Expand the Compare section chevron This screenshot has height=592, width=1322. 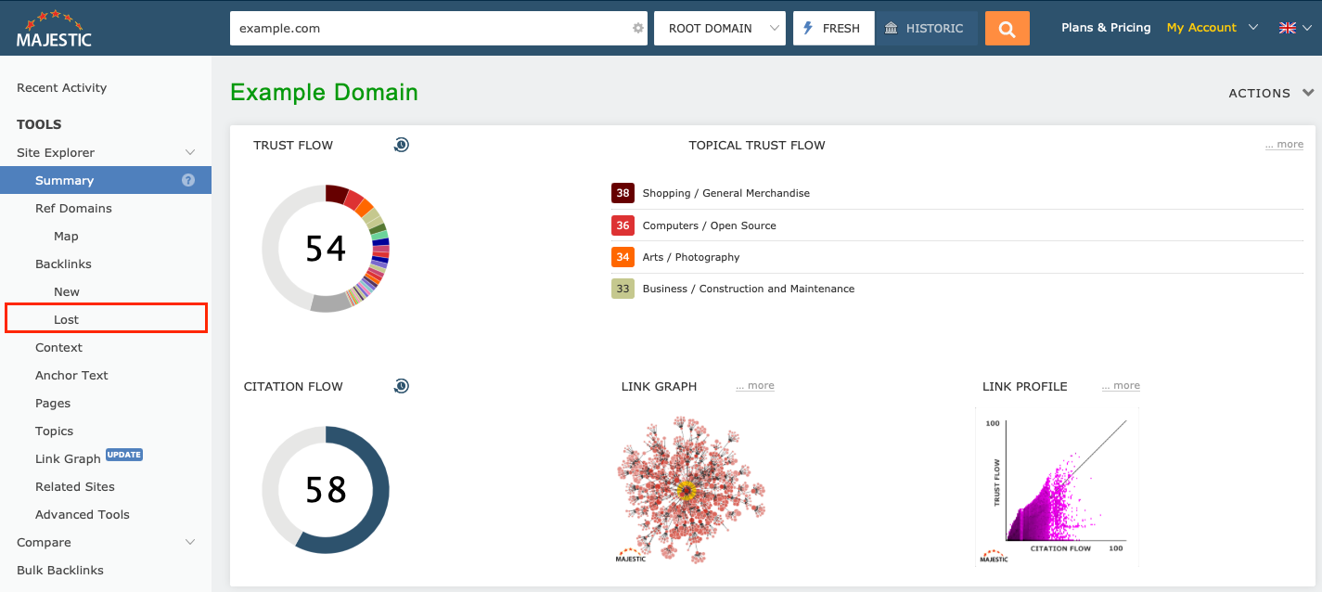point(190,542)
